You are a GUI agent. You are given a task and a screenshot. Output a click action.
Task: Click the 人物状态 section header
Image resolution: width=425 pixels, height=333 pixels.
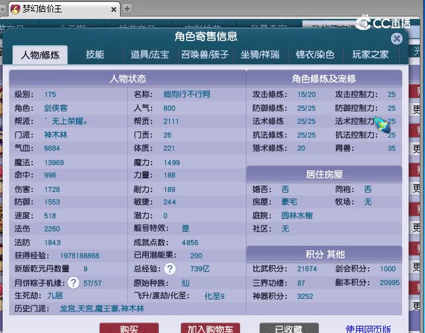(x=128, y=79)
